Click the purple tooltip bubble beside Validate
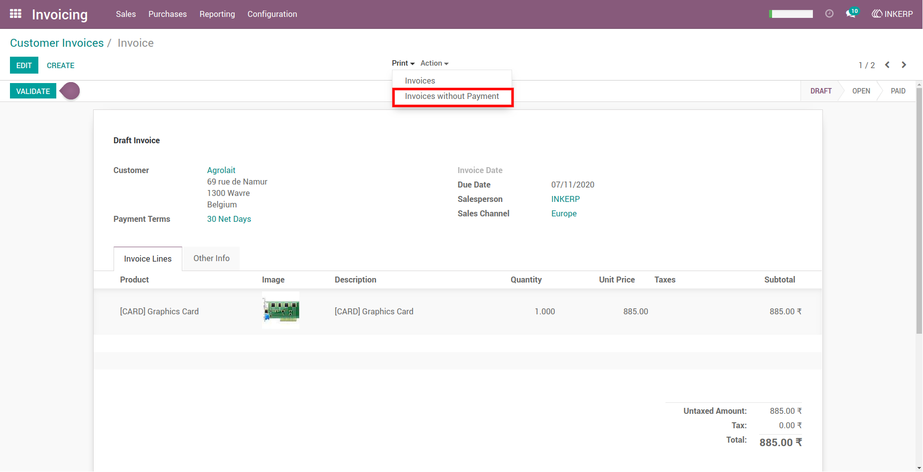The height and width of the screenshot is (472, 923). 70,91
